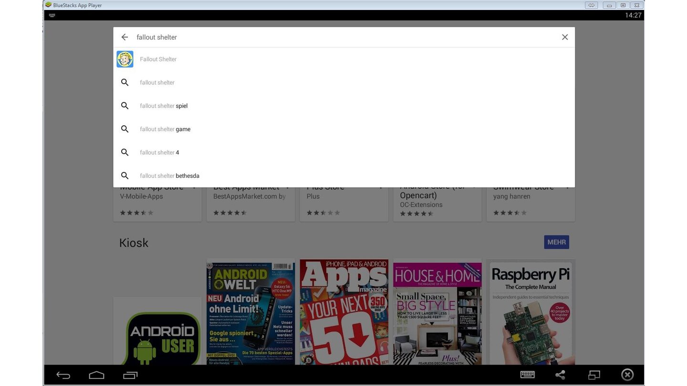Open the Apps magazine cover
687x386 pixels.
pyautogui.click(x=344, y=312)
